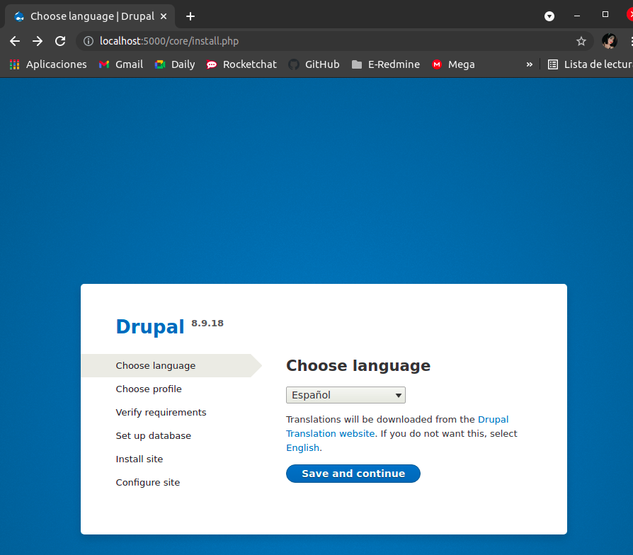Open the E-Redmine bookmarks folder

385,64
